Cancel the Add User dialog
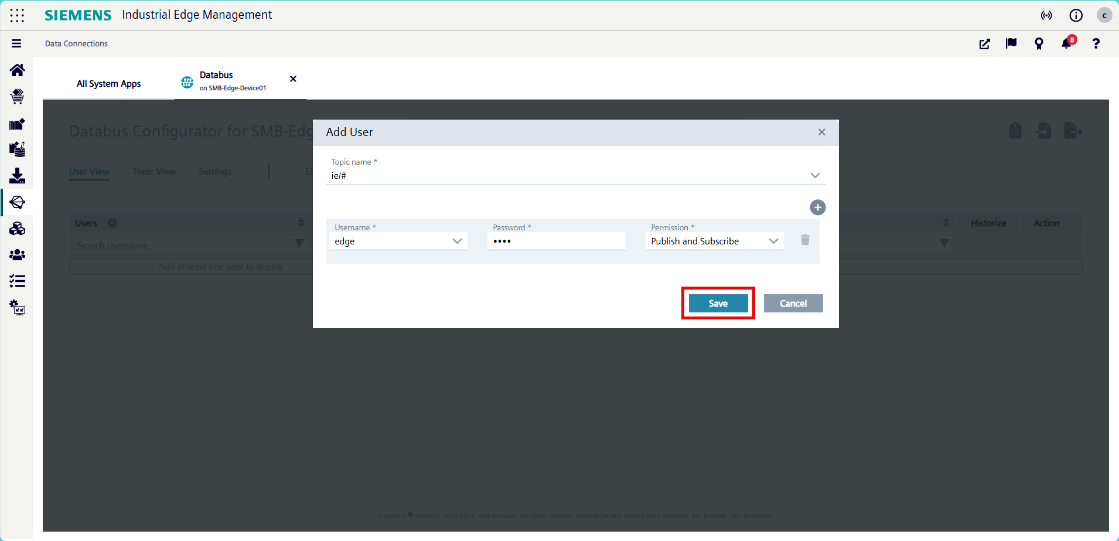1119x541 pixels. point(793,303)
